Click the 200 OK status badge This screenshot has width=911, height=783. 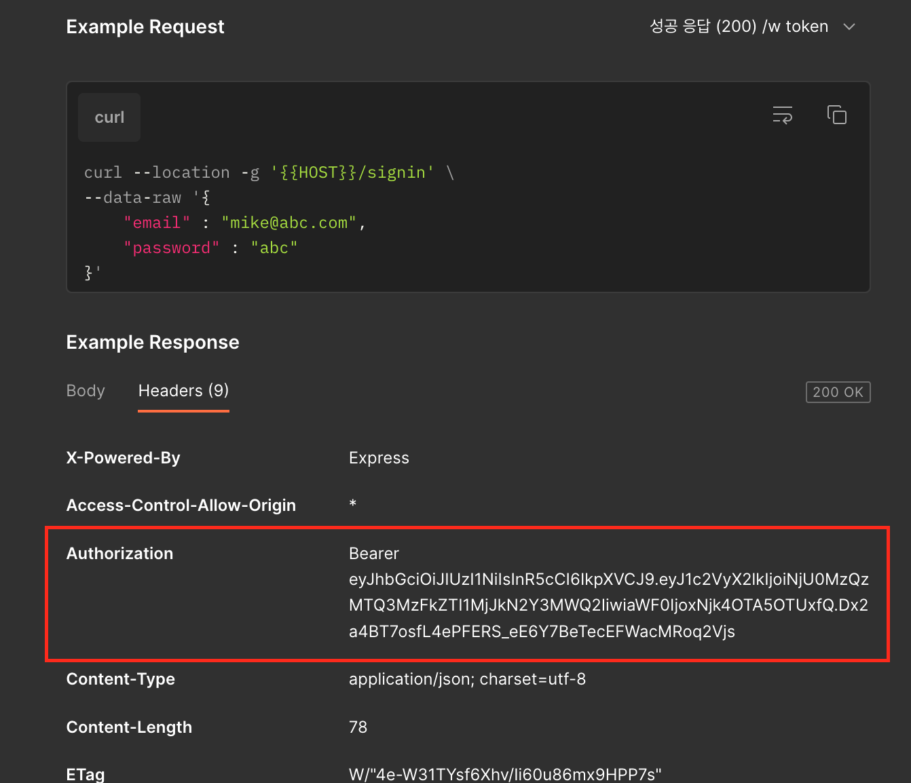838,392
